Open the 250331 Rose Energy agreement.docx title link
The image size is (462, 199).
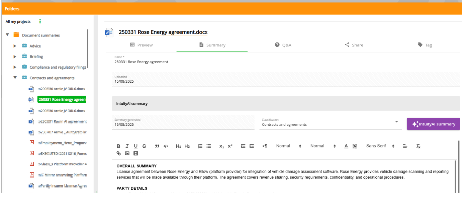coord(163,32)
